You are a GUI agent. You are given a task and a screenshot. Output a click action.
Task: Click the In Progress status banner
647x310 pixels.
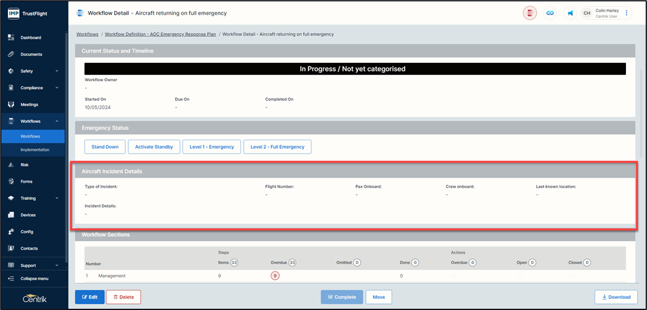click(x=355, y=69)
